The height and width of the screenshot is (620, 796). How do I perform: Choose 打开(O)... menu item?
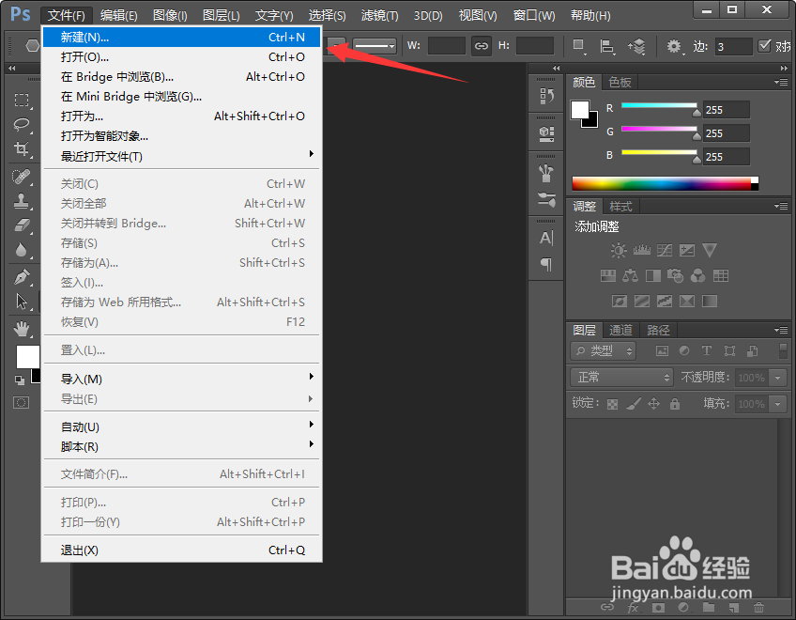point(182,57)
